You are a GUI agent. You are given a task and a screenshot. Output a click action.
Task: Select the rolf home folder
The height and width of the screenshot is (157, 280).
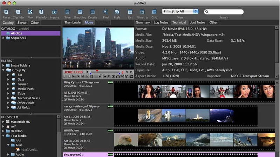click(13, 126)
